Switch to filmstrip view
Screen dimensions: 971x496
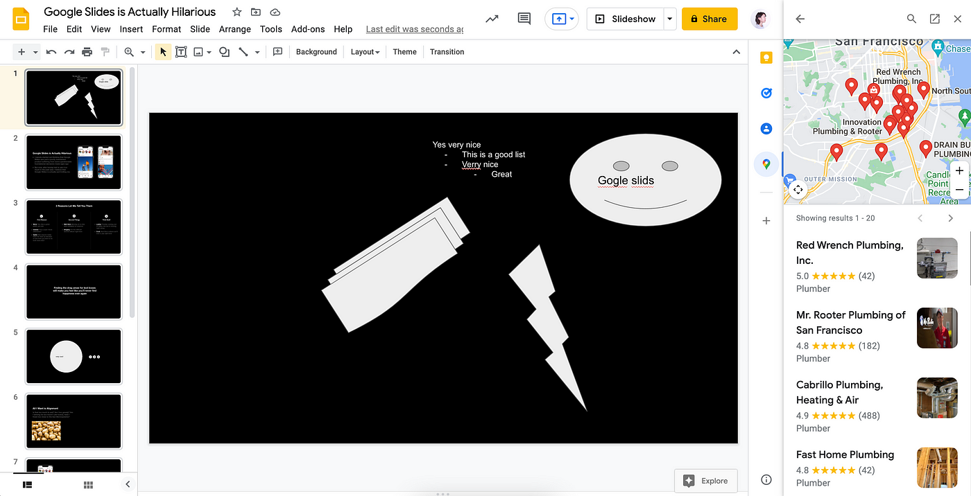pos(27,484)
